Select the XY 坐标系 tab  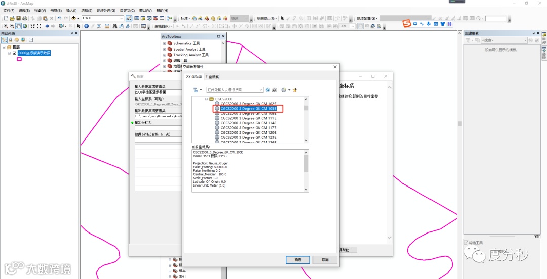pyautogui.click(x=194, y=76)
